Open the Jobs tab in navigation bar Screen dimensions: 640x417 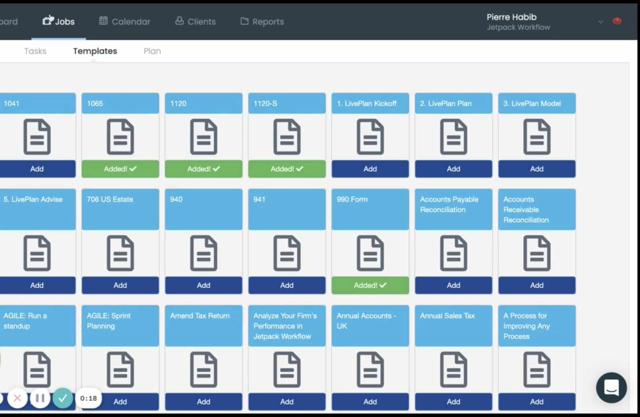click(58, 21)
